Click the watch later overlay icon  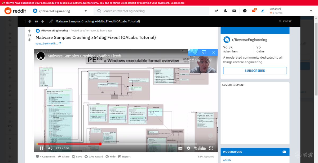point(194,60)
